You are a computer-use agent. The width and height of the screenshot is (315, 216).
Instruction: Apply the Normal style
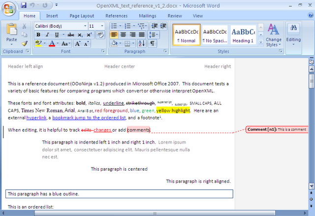tap(187, 35)
